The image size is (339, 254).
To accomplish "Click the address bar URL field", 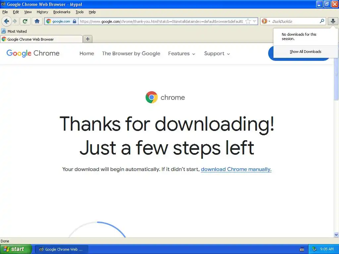I will 161,21.
